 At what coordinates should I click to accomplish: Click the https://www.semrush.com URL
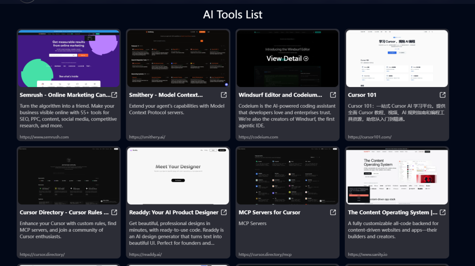coord(44,137)
